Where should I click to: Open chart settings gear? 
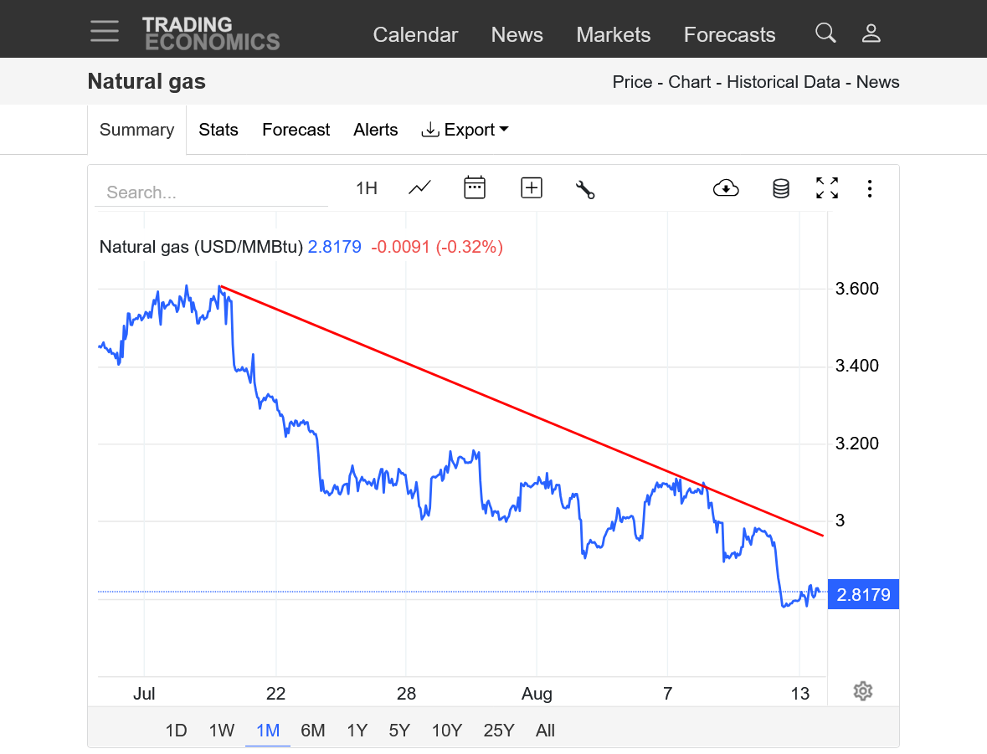pos(863,691)
